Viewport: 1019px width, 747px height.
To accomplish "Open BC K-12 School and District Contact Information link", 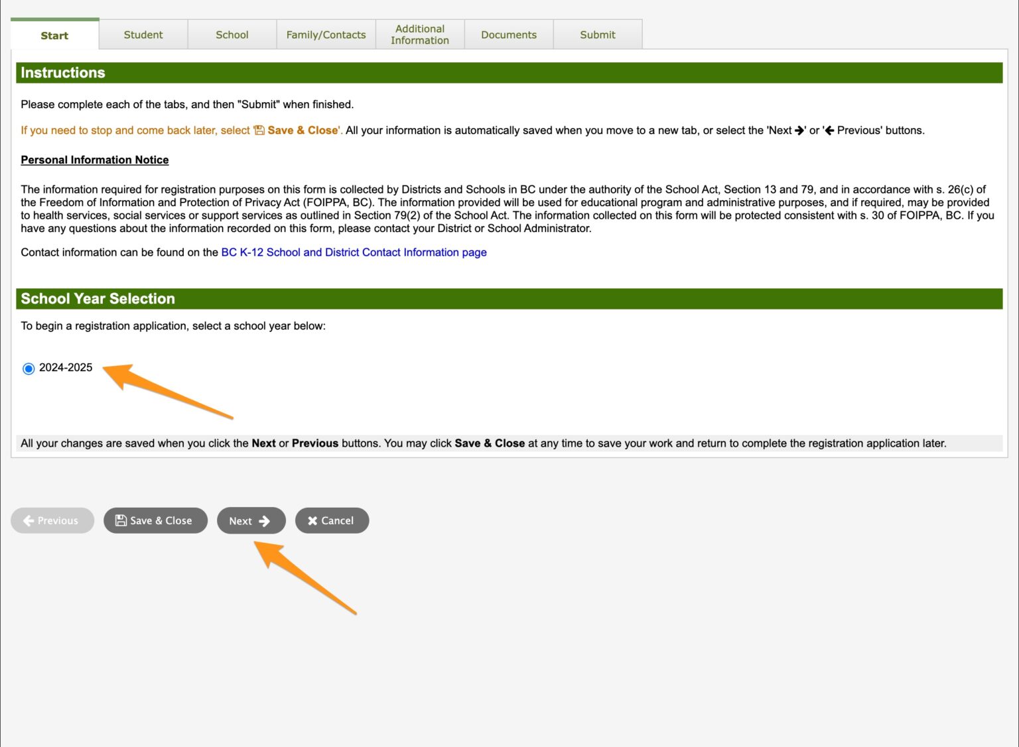I will tap(354, 253).
